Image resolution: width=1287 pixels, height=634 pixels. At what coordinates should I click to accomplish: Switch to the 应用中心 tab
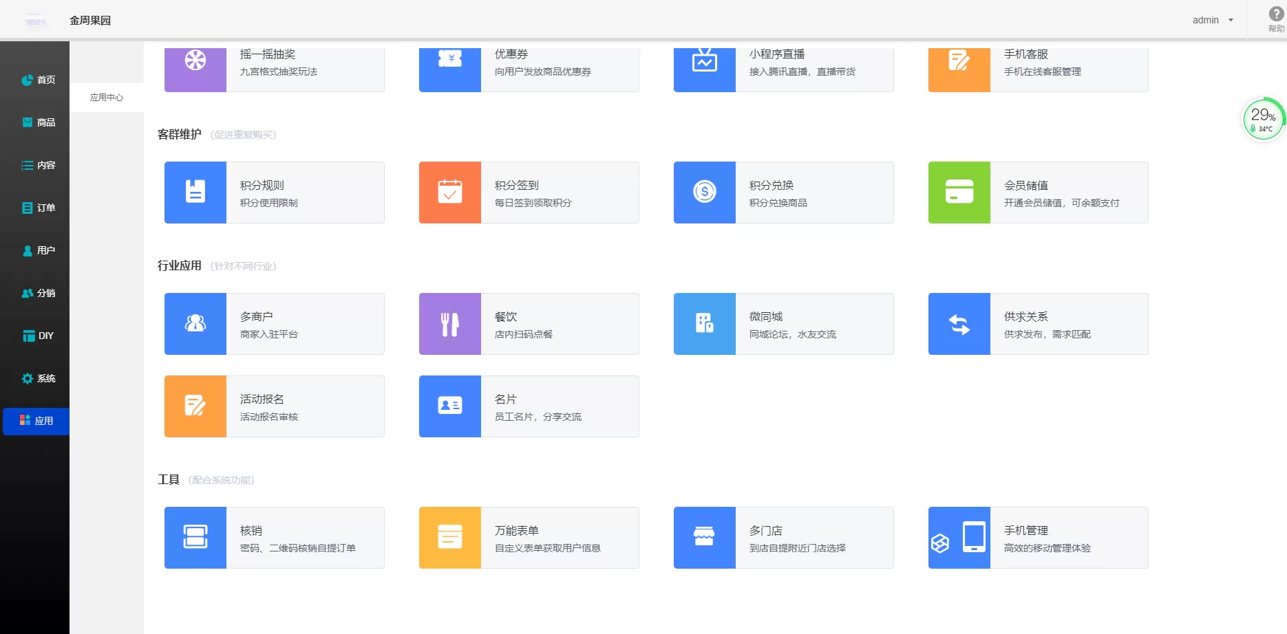click(107, 97)
